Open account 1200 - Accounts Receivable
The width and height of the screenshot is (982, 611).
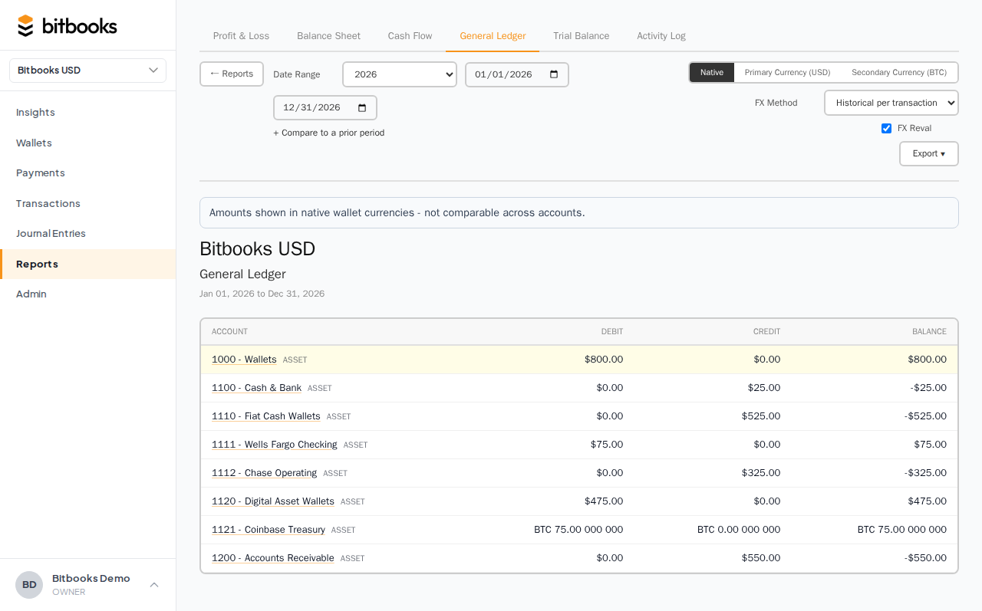(273, 558)
